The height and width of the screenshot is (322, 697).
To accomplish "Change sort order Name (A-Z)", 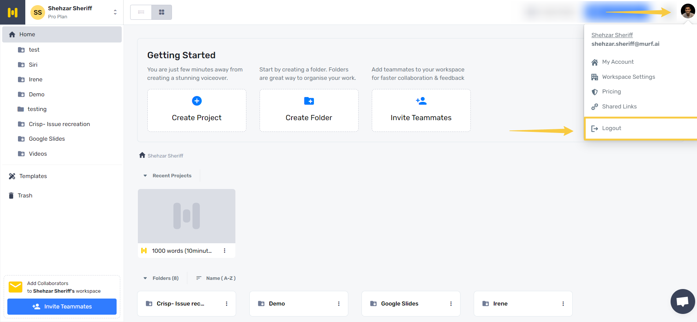I will (216, 278).
